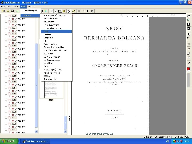Jump to last page arrow
The image size is (192, 144).
coord(92,11)
